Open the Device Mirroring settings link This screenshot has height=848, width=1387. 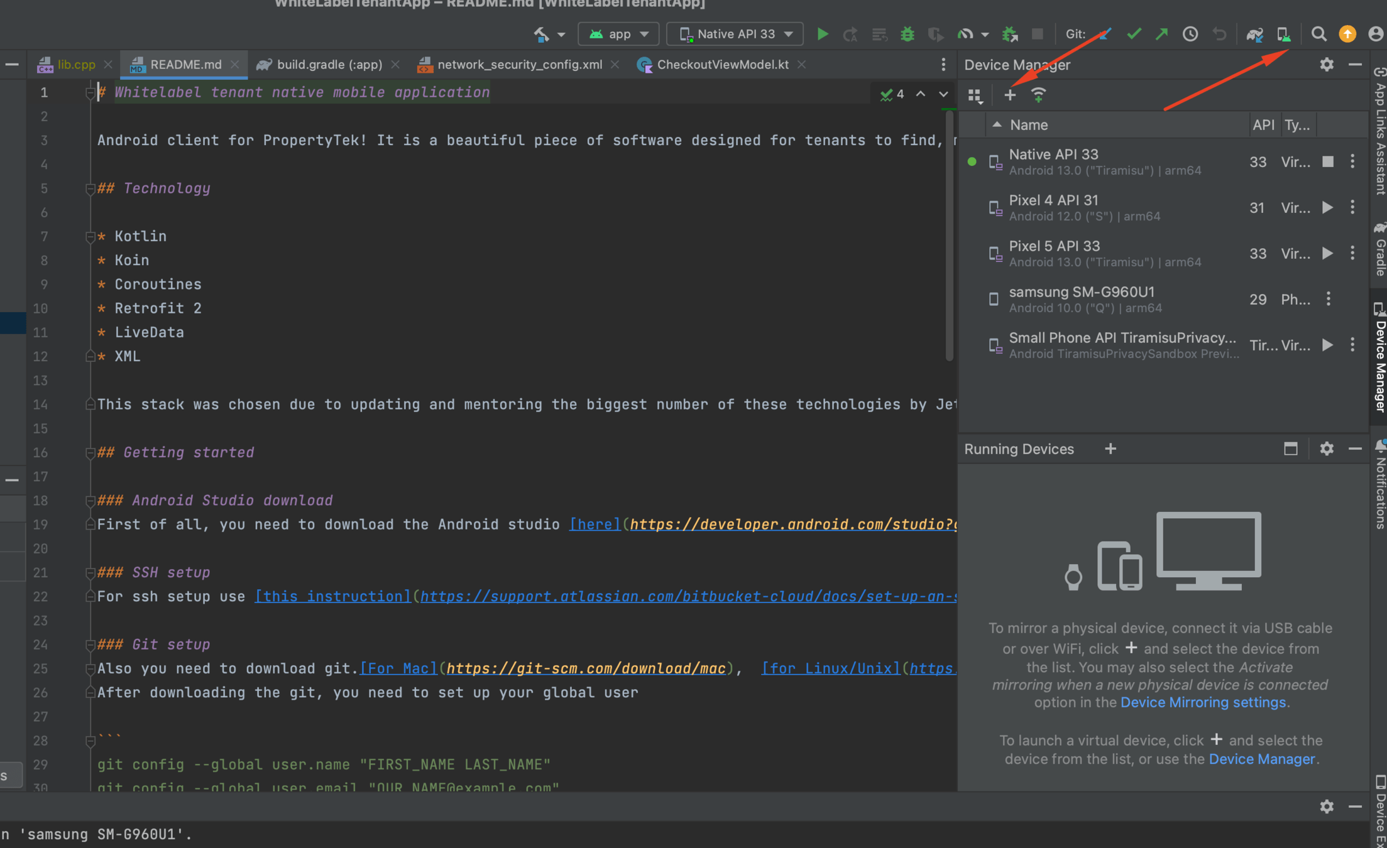click(1203, 702)
